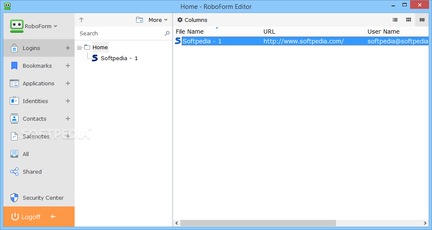432x230 pixels.
Task: Open the Applications section
Action: pyautogui.click(x=38, y=83)
